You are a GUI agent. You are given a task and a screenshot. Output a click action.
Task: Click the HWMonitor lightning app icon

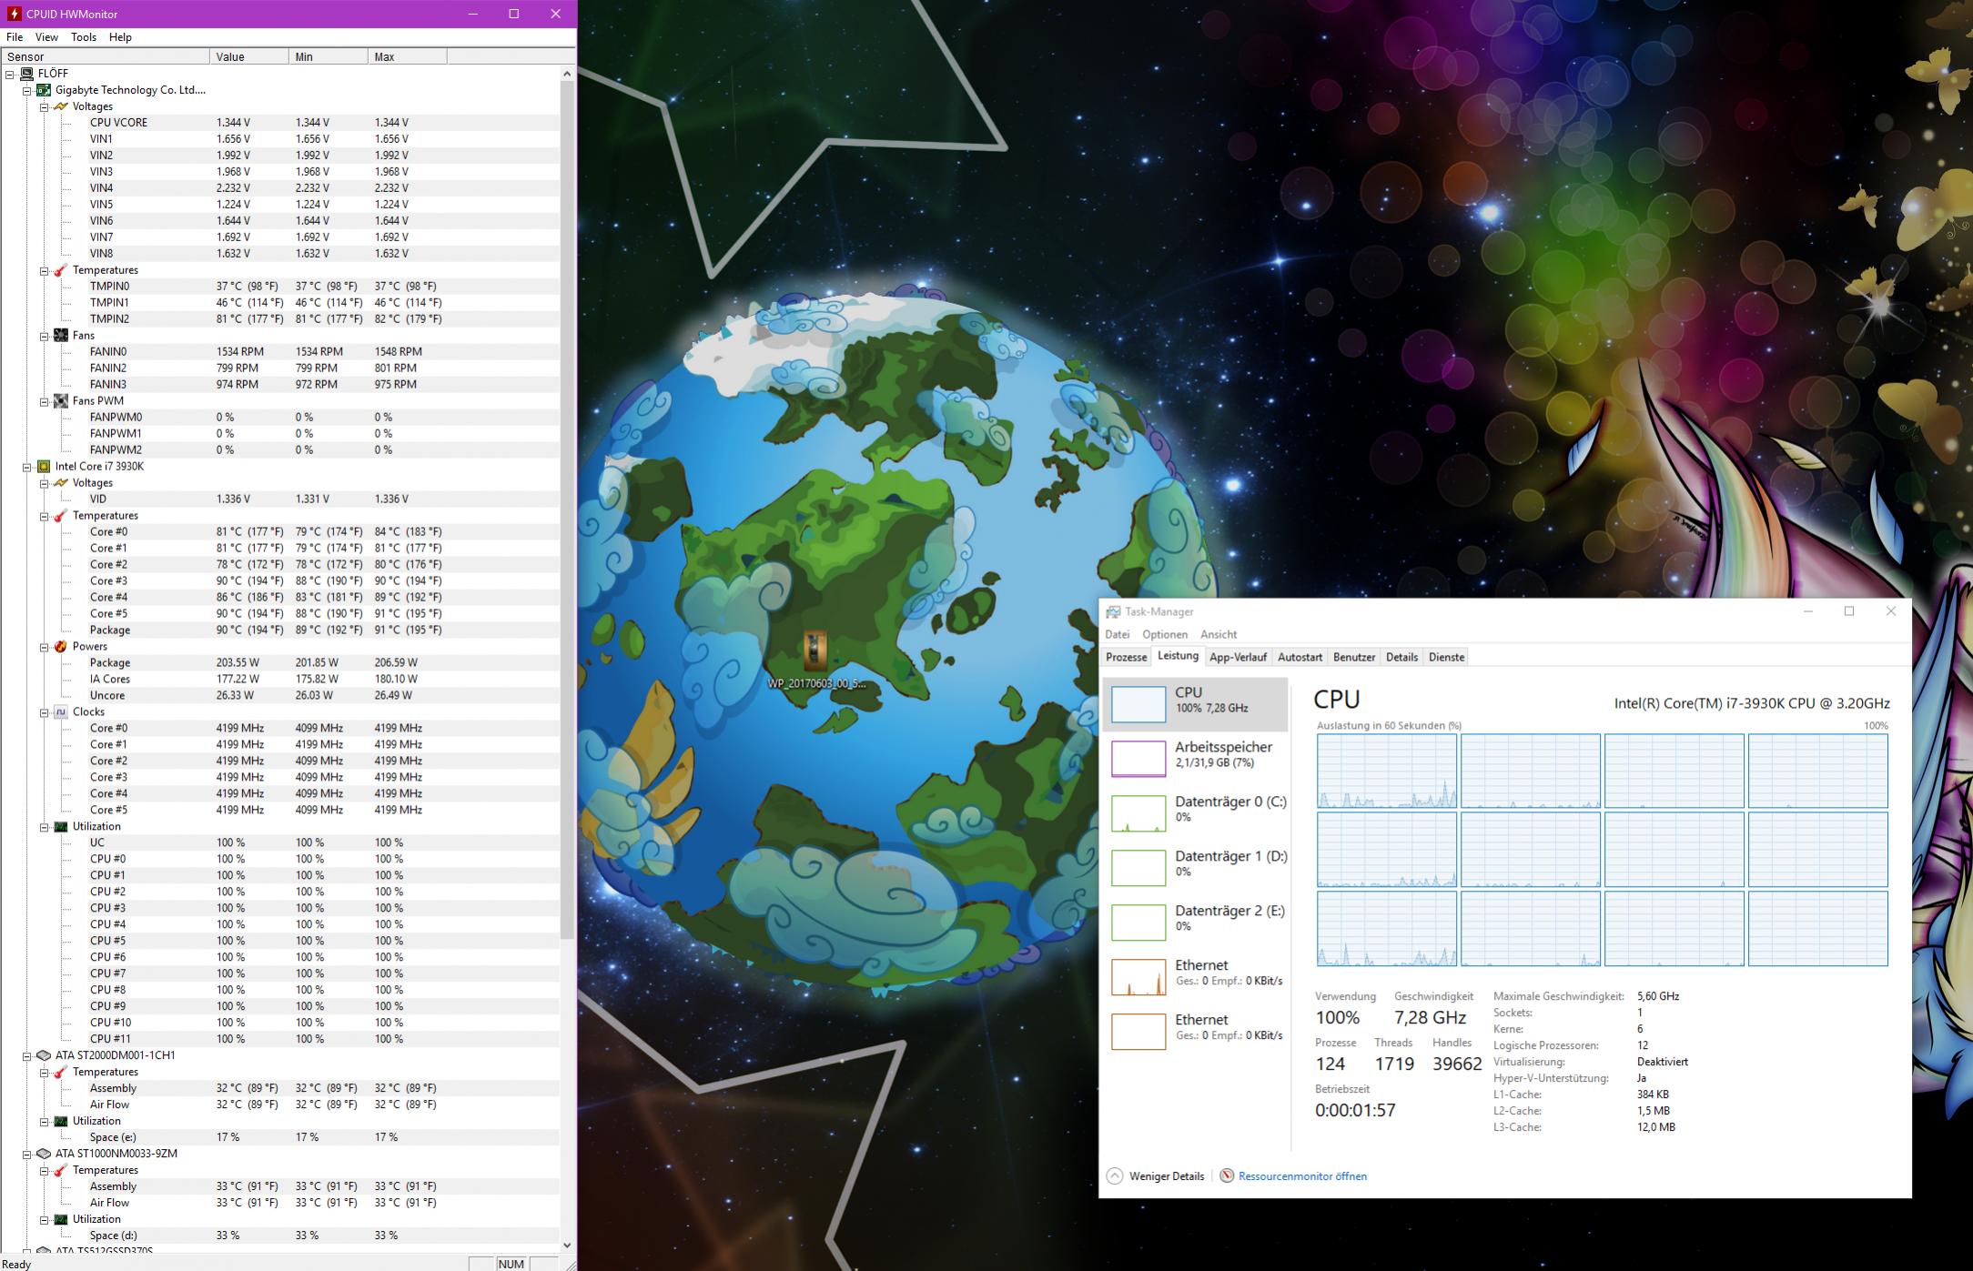[x=14, y=14]
